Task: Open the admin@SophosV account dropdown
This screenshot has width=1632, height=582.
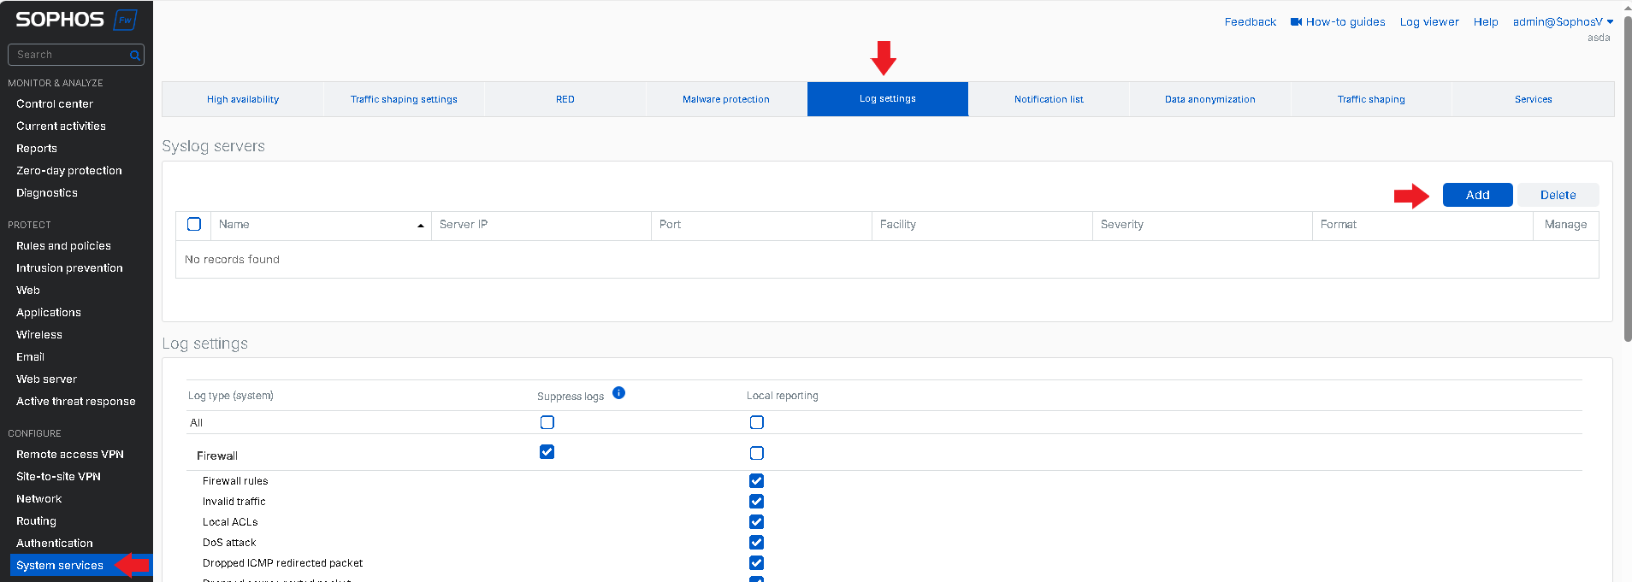Action: click(x=1562, y=22)
